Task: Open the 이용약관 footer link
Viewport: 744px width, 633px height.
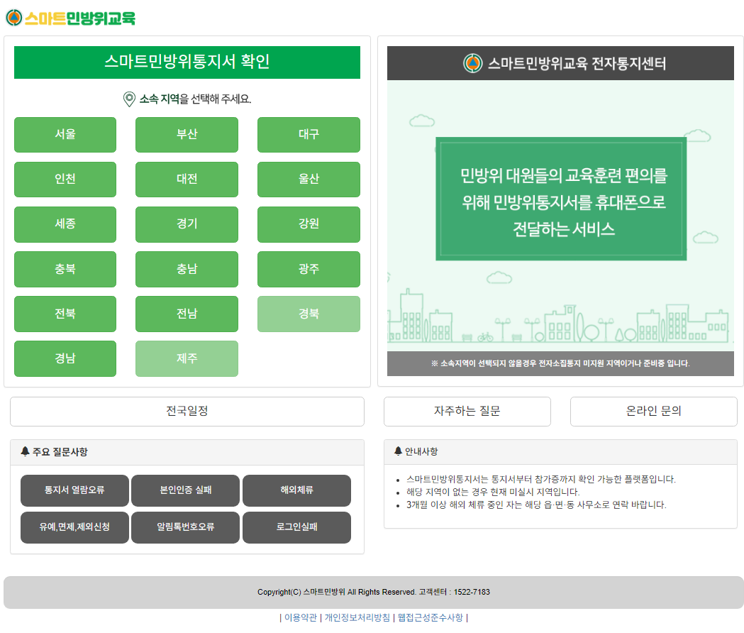Action: [x=301, y=618]
